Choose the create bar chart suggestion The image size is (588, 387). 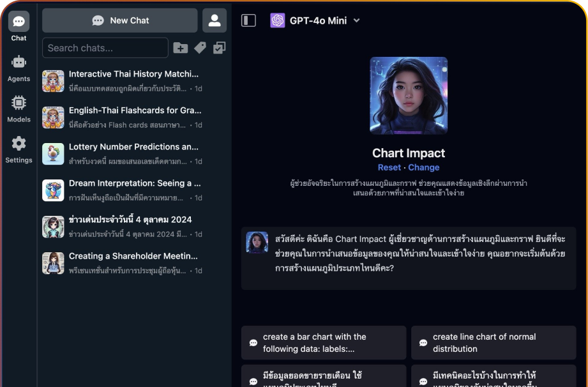point(324,343)
